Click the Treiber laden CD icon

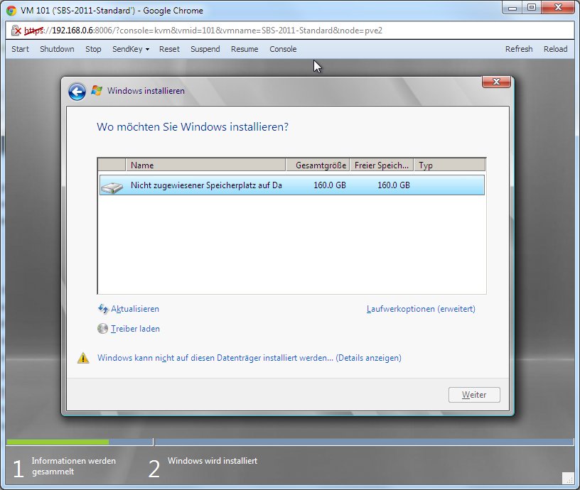coord(103,329)
